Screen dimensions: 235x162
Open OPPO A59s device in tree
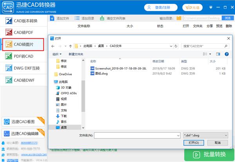(66, 93)
